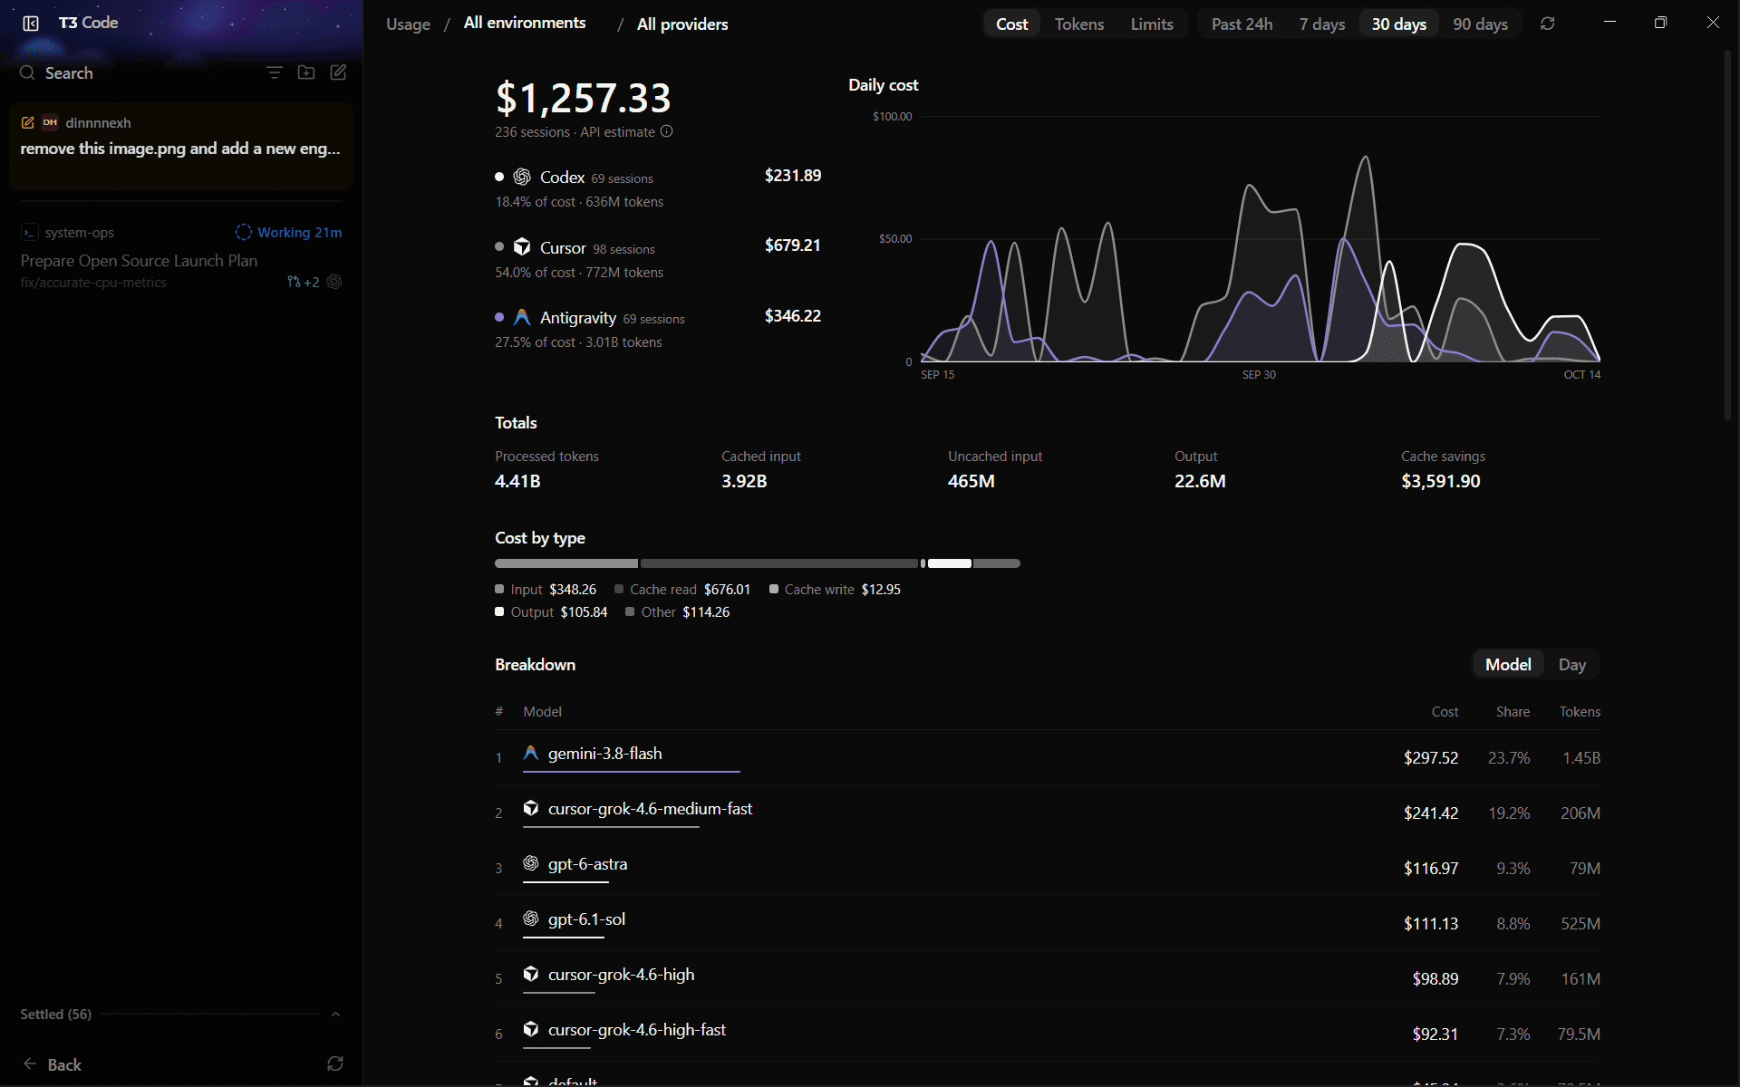Viewport: 1740px width, 1087px height.
Task: Select the gpt-6.1-sol model row
Action: point(1048,923)
